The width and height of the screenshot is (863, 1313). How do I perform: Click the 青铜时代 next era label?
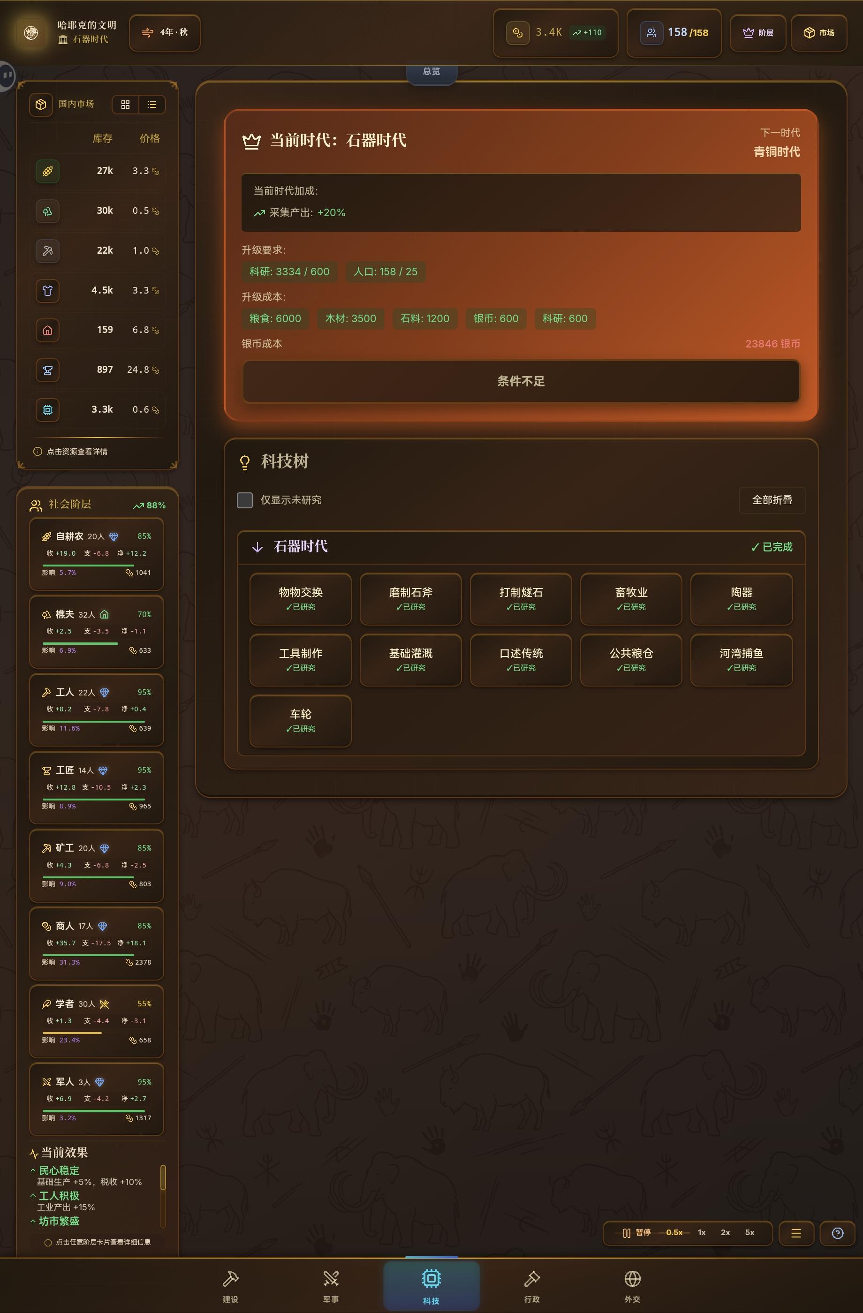coord(777,152)
